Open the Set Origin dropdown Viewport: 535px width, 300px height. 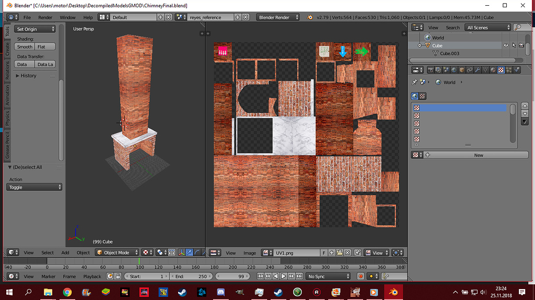[x=35, y=29]
